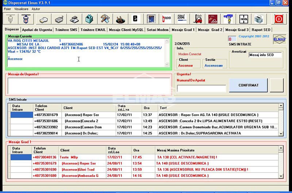Click scroll-down arrow of Mesaje Grad 1 table

pos(281,176)
